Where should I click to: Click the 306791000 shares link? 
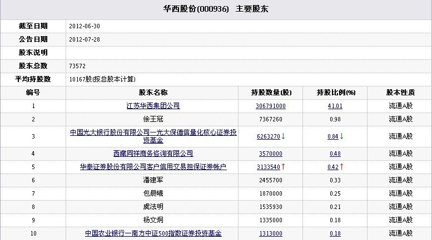pyautogui.click(x=271, y=106)
